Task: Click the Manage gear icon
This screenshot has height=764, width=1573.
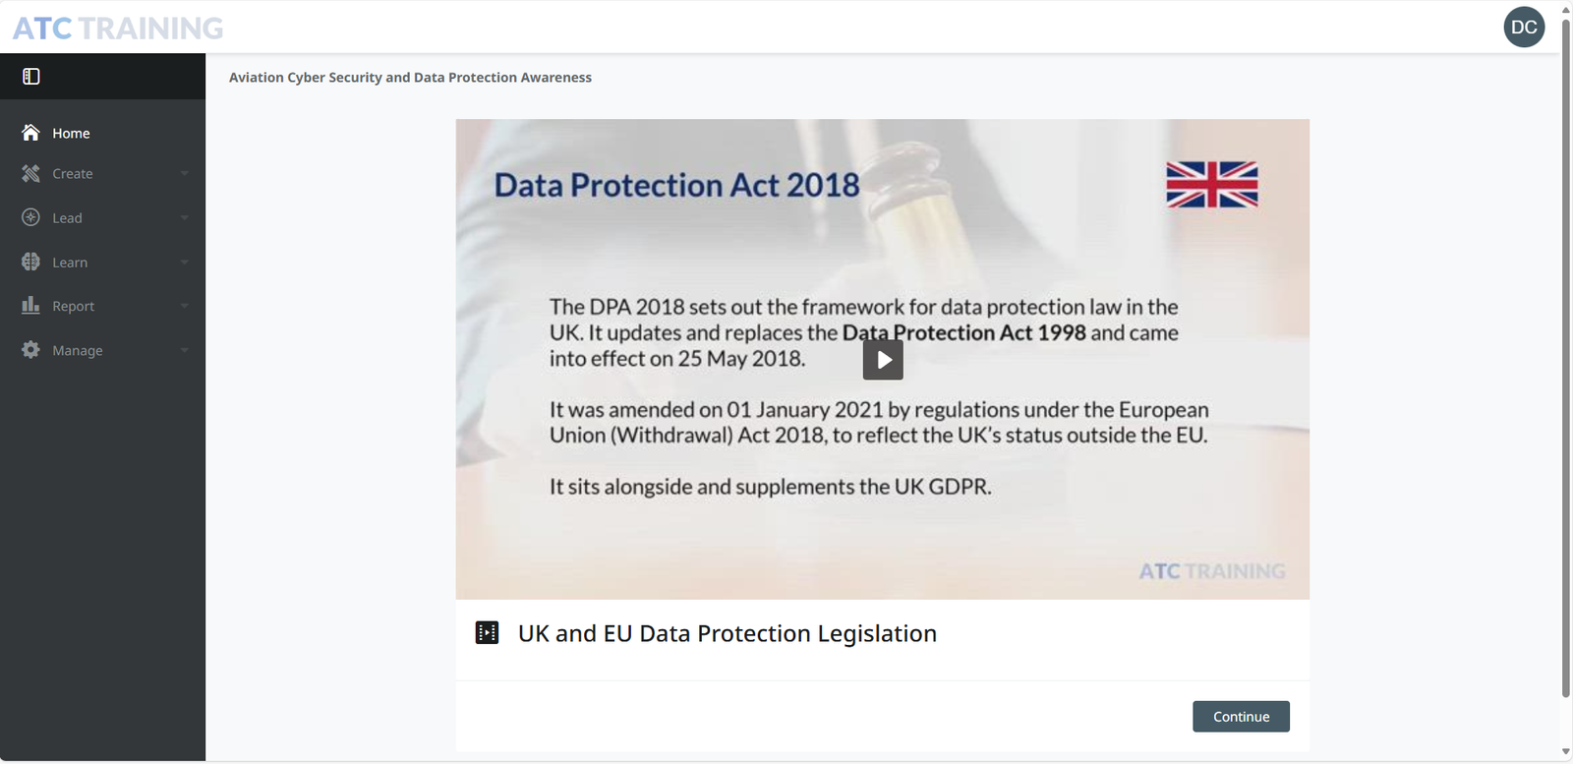Action: coord(30,350)
